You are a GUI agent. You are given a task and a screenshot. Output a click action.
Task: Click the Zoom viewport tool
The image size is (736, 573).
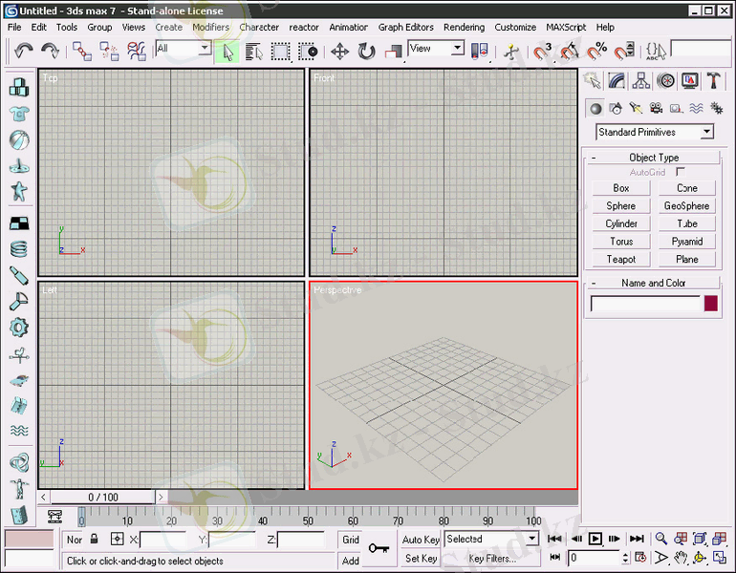tap(660, 540)
